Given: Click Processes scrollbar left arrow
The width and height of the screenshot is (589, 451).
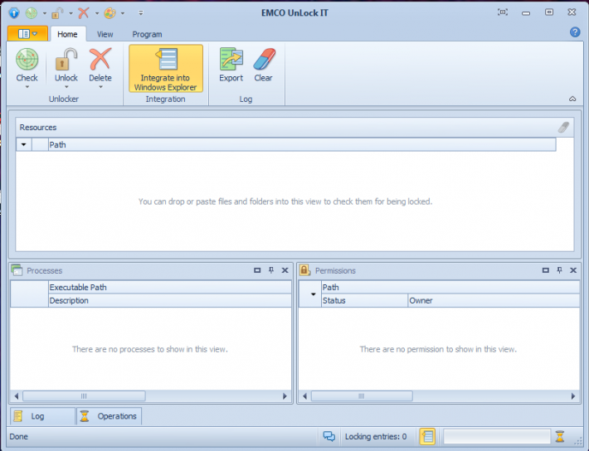Looking at the screenshot, I should 16,395.
